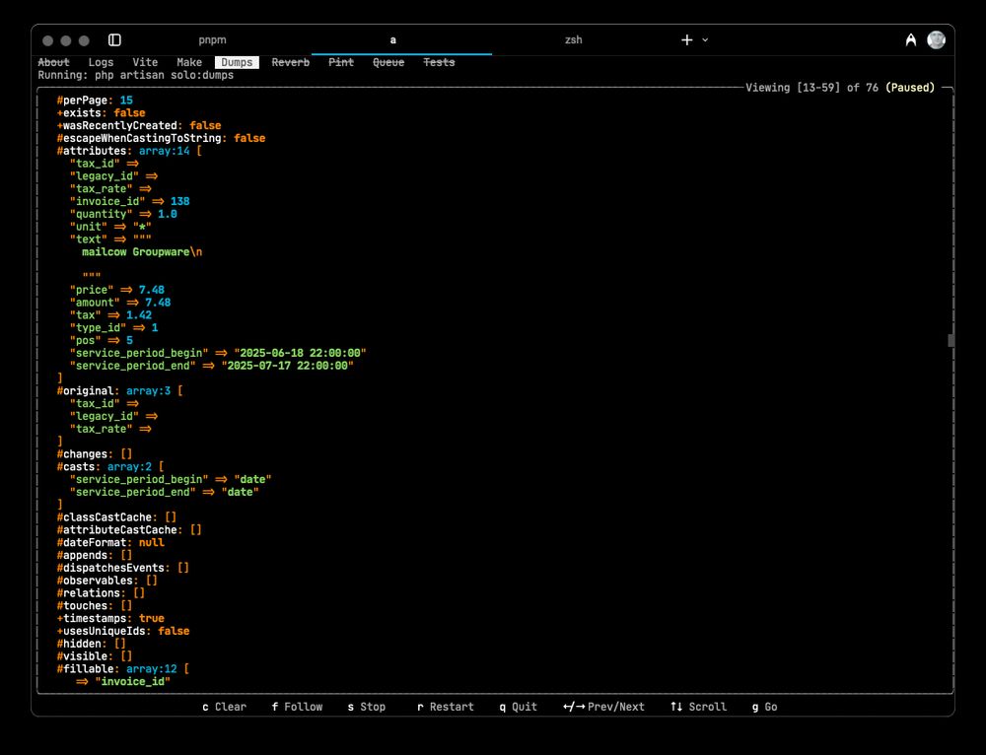Image resolution: width=986 pixels, height=755 pixels.
Task: Click the red close window dot
Action: click(46, 40)
